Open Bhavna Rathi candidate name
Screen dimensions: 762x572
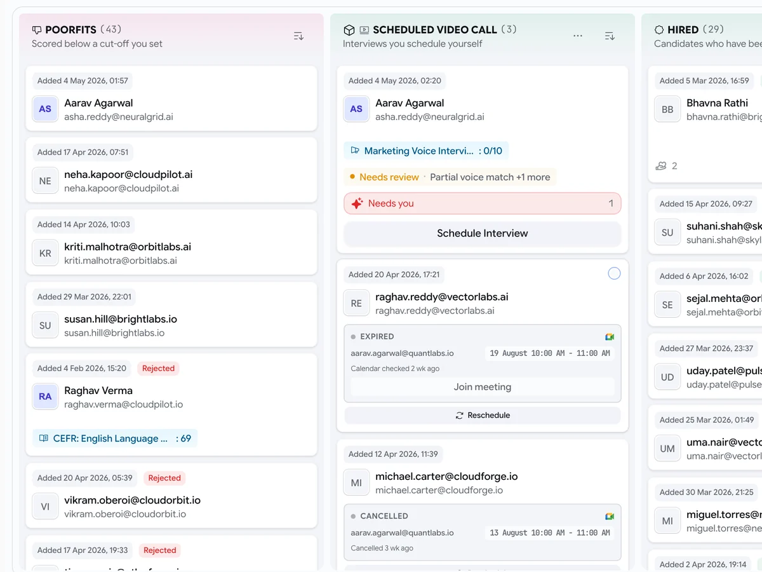[x=717, y=103]
